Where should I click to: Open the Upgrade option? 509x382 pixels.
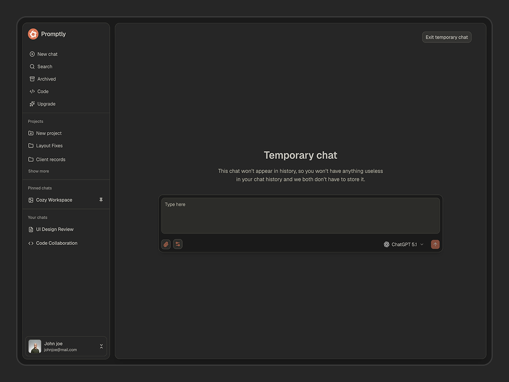[x=46, y=104]
